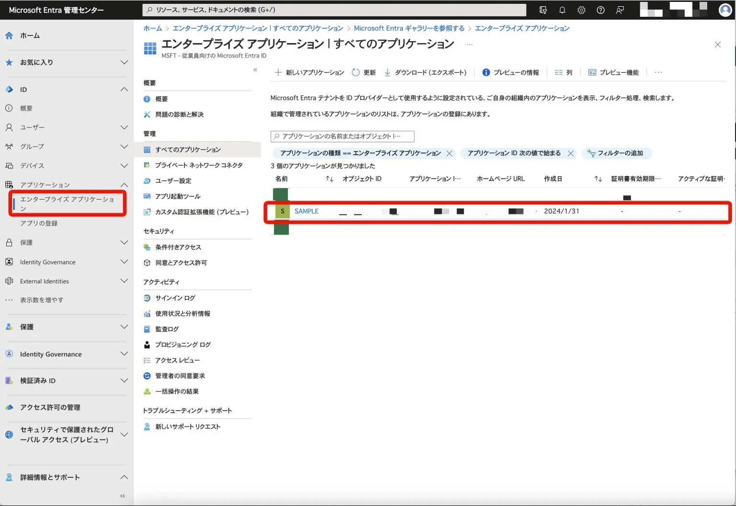Select エンタープライズ アプリケーション in sidebar
This screenshot has height=506, width=736.
pos(68,203)
